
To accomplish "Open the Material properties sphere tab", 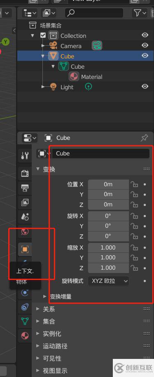I will click(25, 335).
